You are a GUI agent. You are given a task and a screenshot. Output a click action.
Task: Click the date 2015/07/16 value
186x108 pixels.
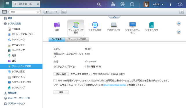pyautogui.click(x=90, y=62)
